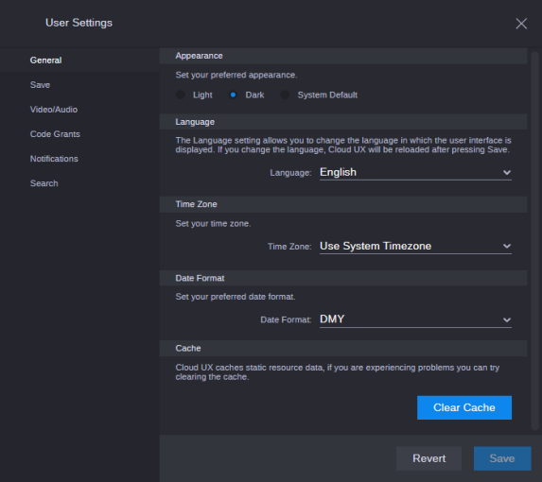Open the Date Format dropdown showing DMY
Image resolution: width=542 pixels, height=482 pixels.
click(415, 319)
